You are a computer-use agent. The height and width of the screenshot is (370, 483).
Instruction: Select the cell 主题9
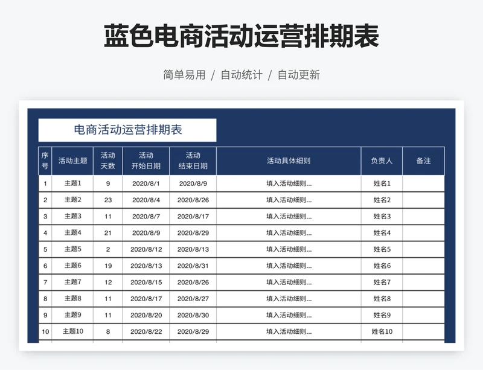[72, 315]
